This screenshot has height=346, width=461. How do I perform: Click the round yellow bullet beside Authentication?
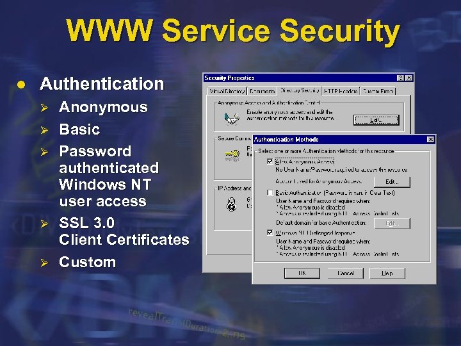(21, 85)
